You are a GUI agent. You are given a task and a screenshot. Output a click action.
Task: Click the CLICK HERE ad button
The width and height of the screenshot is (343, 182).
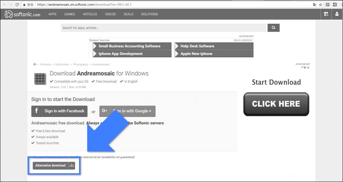click(276, 104)
